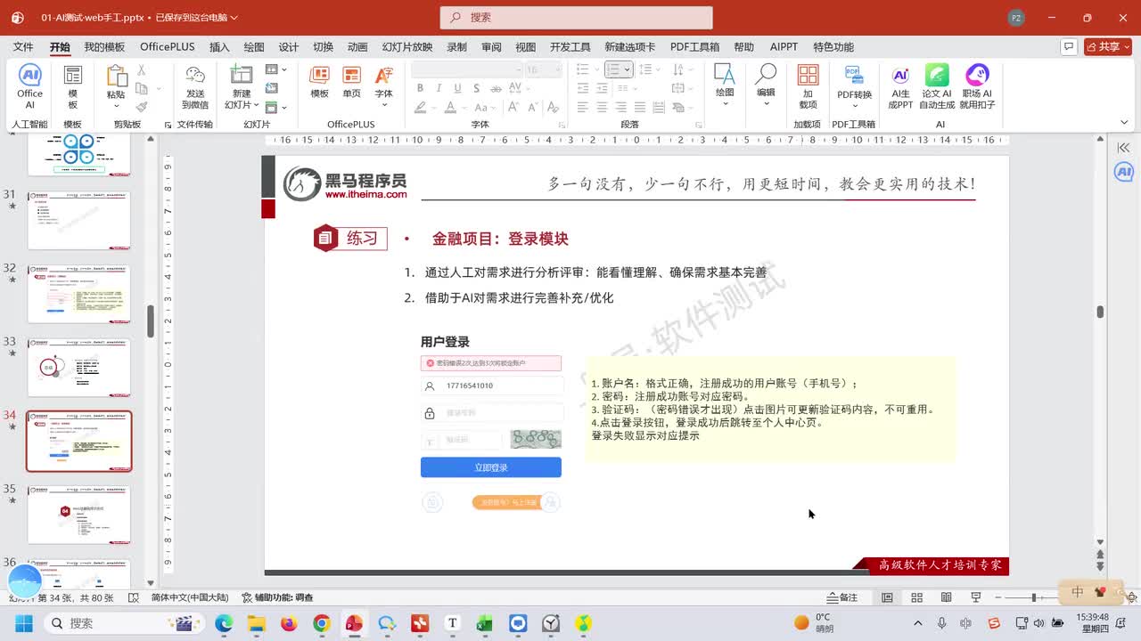Click 立即登录 button on slide

click(491, 467)
